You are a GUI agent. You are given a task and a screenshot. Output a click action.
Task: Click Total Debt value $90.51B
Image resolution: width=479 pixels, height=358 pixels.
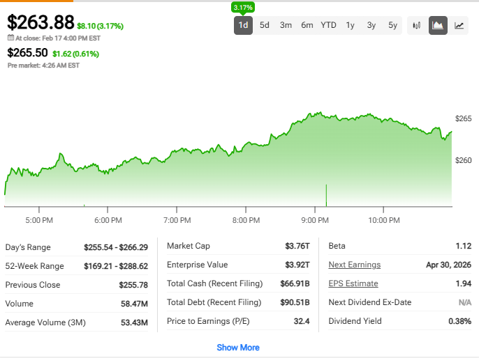tap(295, 302)
